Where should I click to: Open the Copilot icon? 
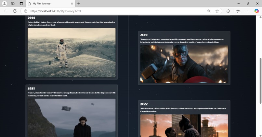point(256,11)
